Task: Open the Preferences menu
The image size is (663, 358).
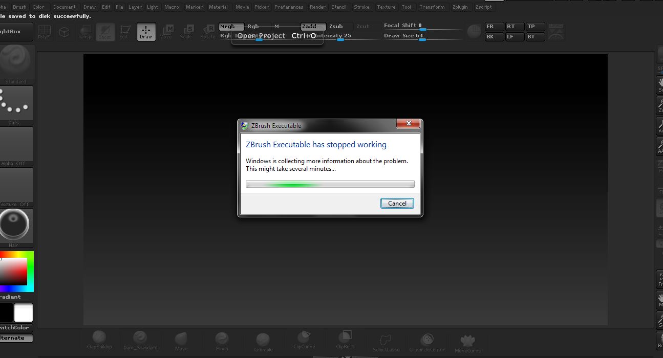Action: (x=289, y=7)
